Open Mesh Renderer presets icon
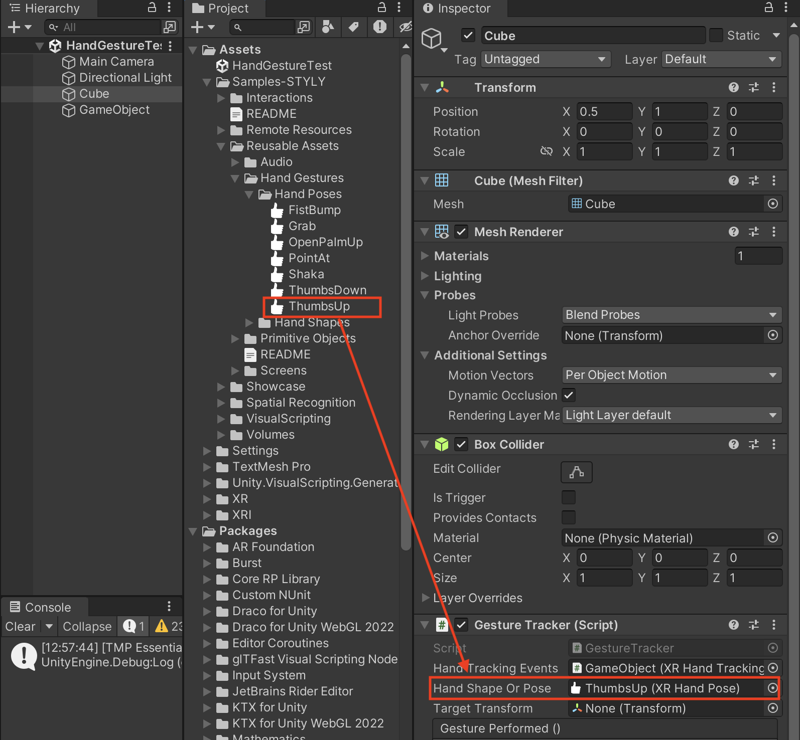 click(754, 232)
